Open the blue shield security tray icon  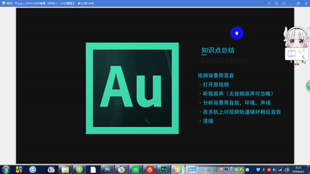pos(258,170)
